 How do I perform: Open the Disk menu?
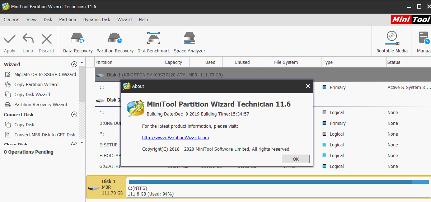[48, 20]
